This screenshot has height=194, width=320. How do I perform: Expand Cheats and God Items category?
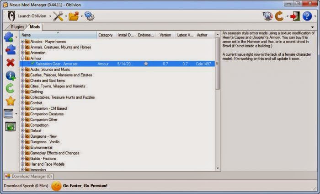tap(23, 81)
